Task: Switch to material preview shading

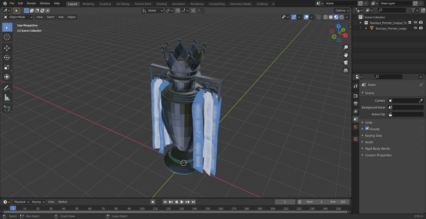Action: 336,17
